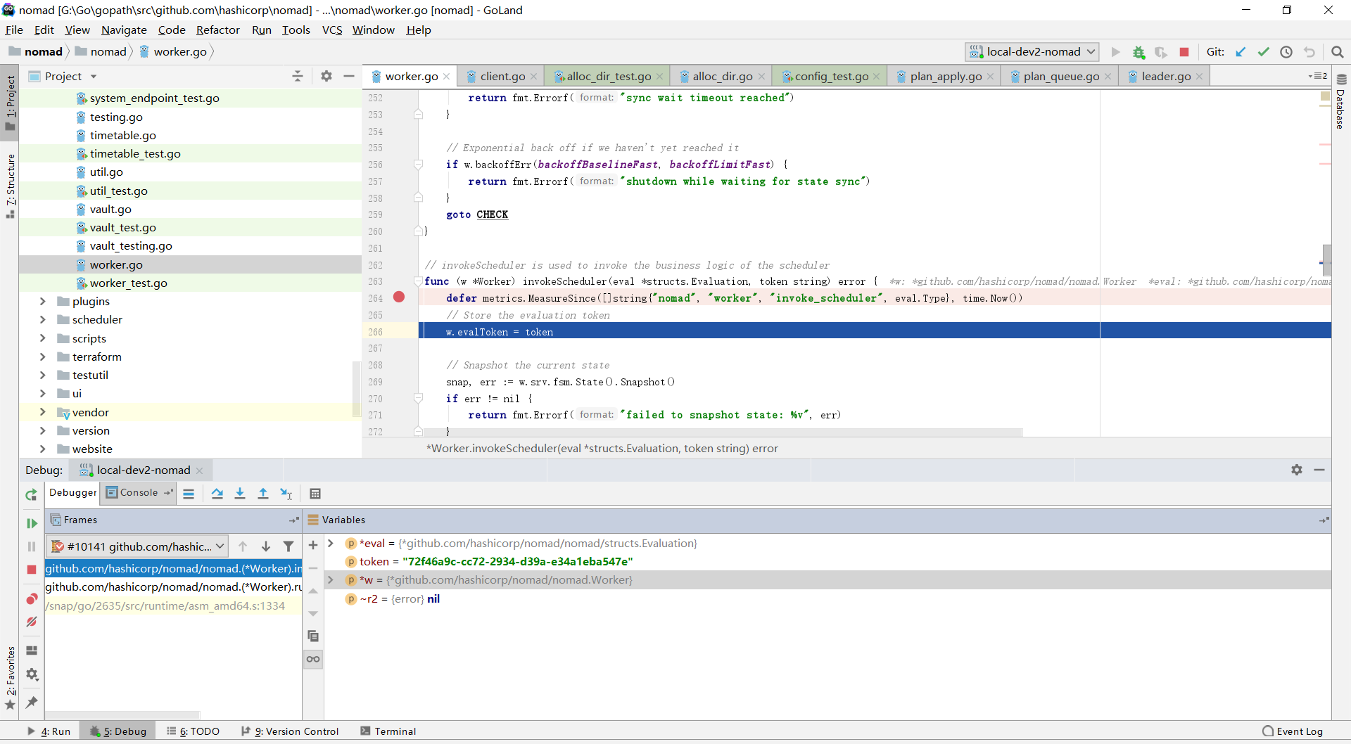Select Worker.run stack frame
Image resolution: width=1351 pixels, height=744 pixels.
173,587
